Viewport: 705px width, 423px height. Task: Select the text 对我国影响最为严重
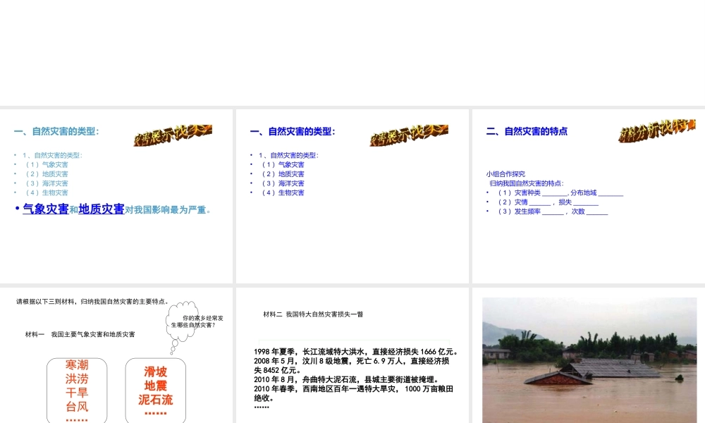pyautogui.click(x=167, y=210)
